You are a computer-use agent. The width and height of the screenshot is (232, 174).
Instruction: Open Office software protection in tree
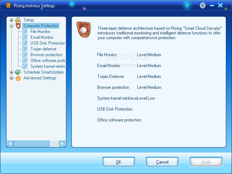coord(48,61)
